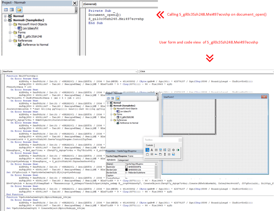Click View Code in the top Project pane
Viewport: 274px width, 211px height.
coord(6,10)
